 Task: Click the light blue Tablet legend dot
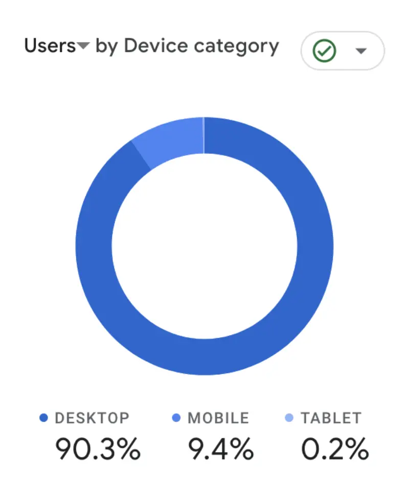(289, 418)
